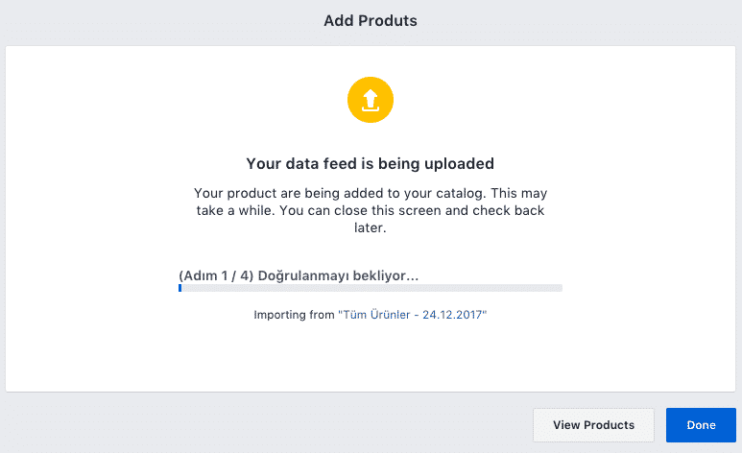Click the gray progress bar track

[x=371, y=288]
